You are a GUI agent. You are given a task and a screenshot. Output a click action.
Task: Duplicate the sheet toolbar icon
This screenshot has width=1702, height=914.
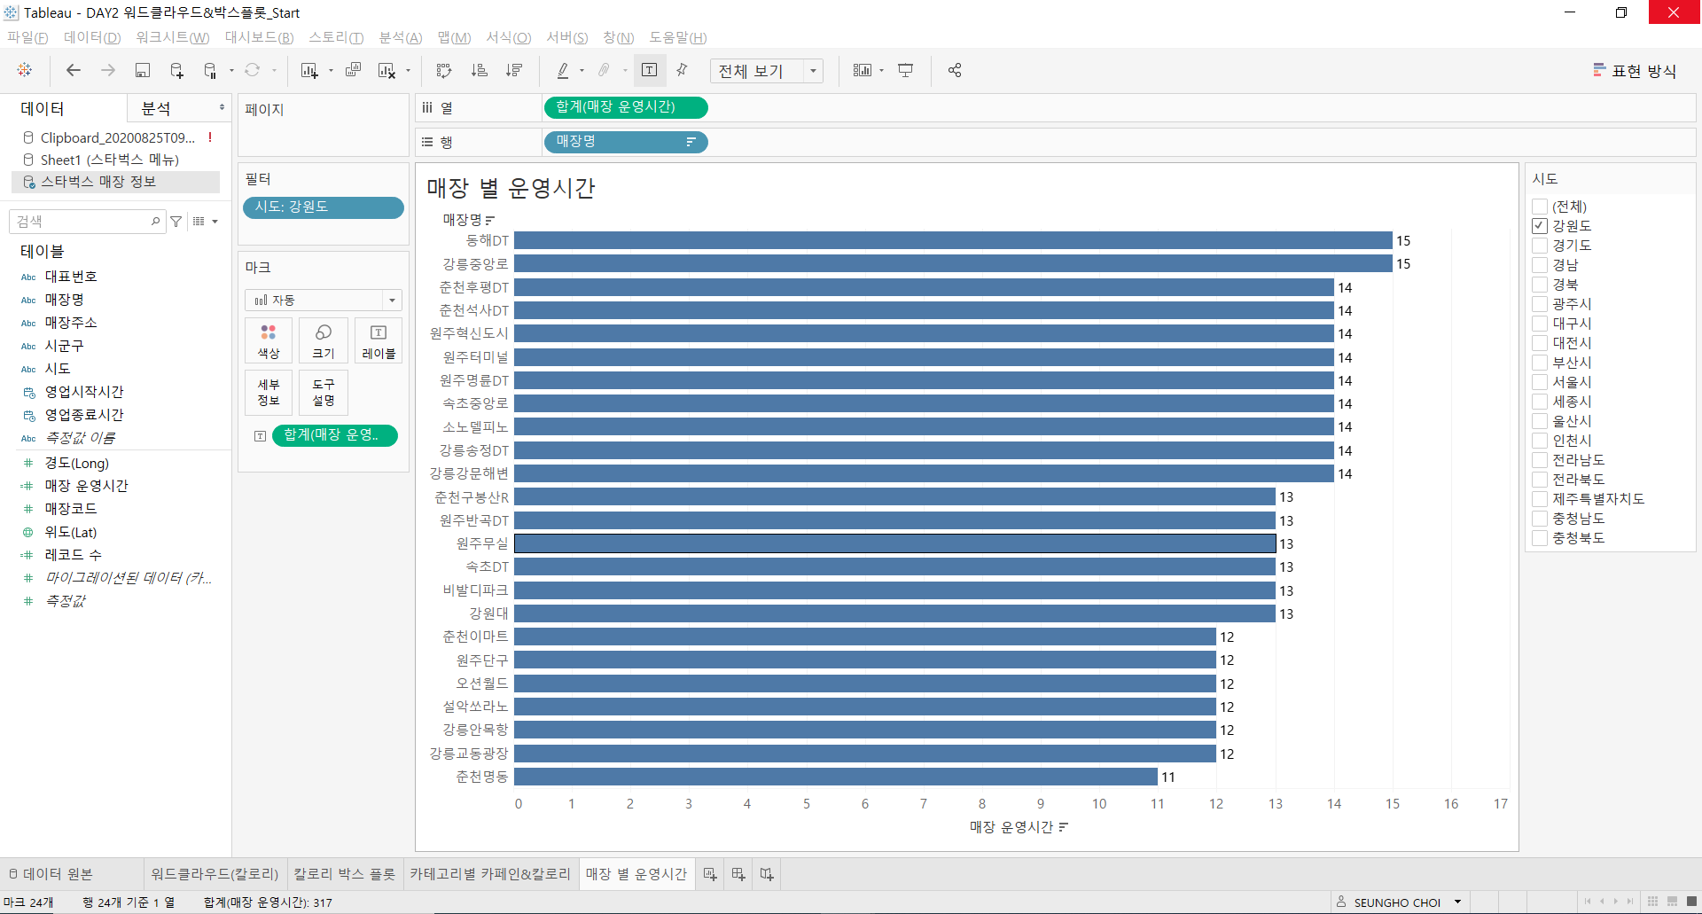(353, 70)
